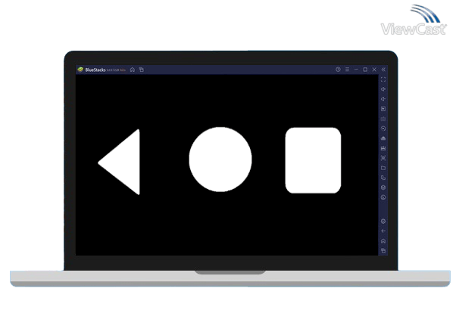Open the Home icon in BlueStacks title bar

133,70
